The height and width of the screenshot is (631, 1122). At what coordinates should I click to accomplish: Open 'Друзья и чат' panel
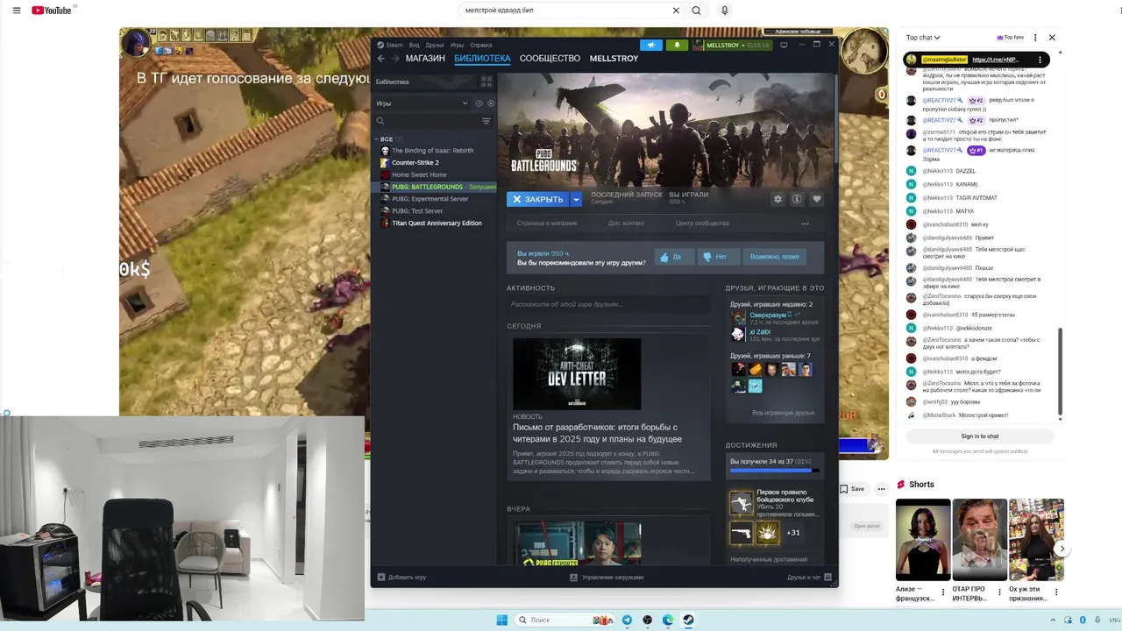pos(809,578)
